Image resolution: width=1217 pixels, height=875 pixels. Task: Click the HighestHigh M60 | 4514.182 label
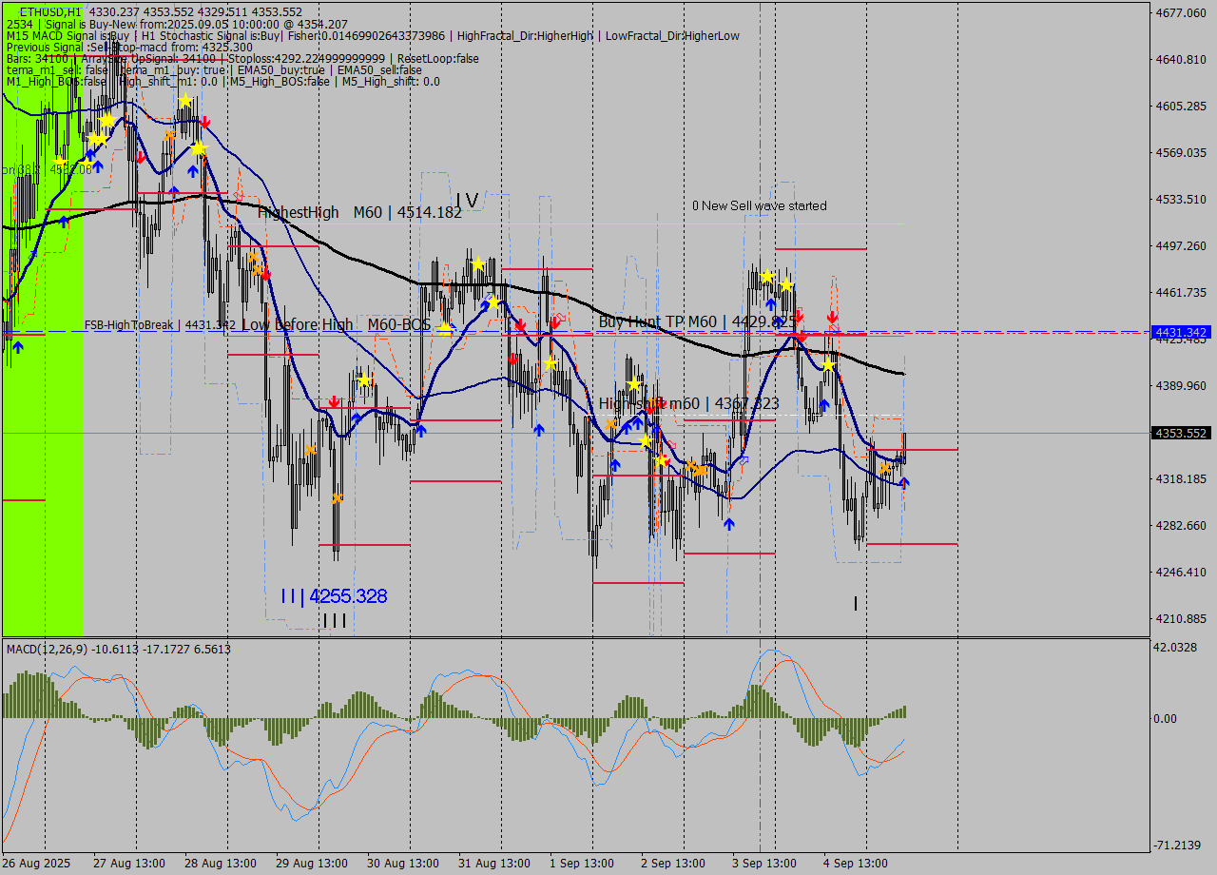(359, 212)
